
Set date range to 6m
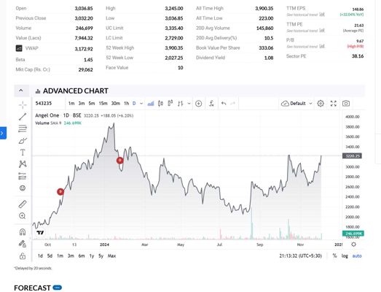[x=82, y=256]
